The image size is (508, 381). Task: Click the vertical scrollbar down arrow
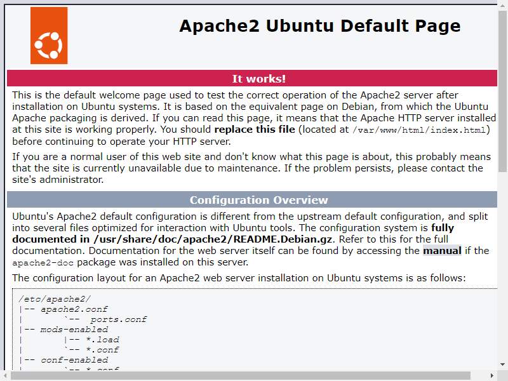(502, 364)
